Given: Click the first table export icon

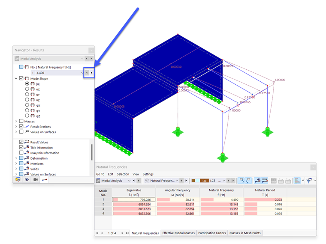Looking at the screenshot, I should (281, 181).
